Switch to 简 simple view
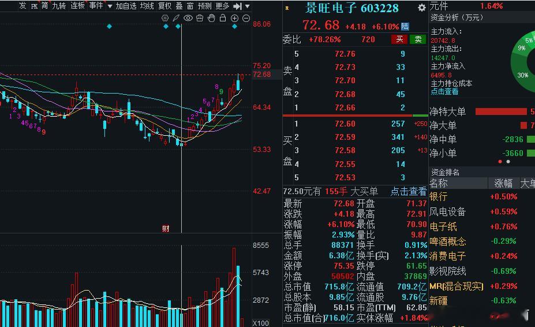535x327 pixels. (44, 6)
